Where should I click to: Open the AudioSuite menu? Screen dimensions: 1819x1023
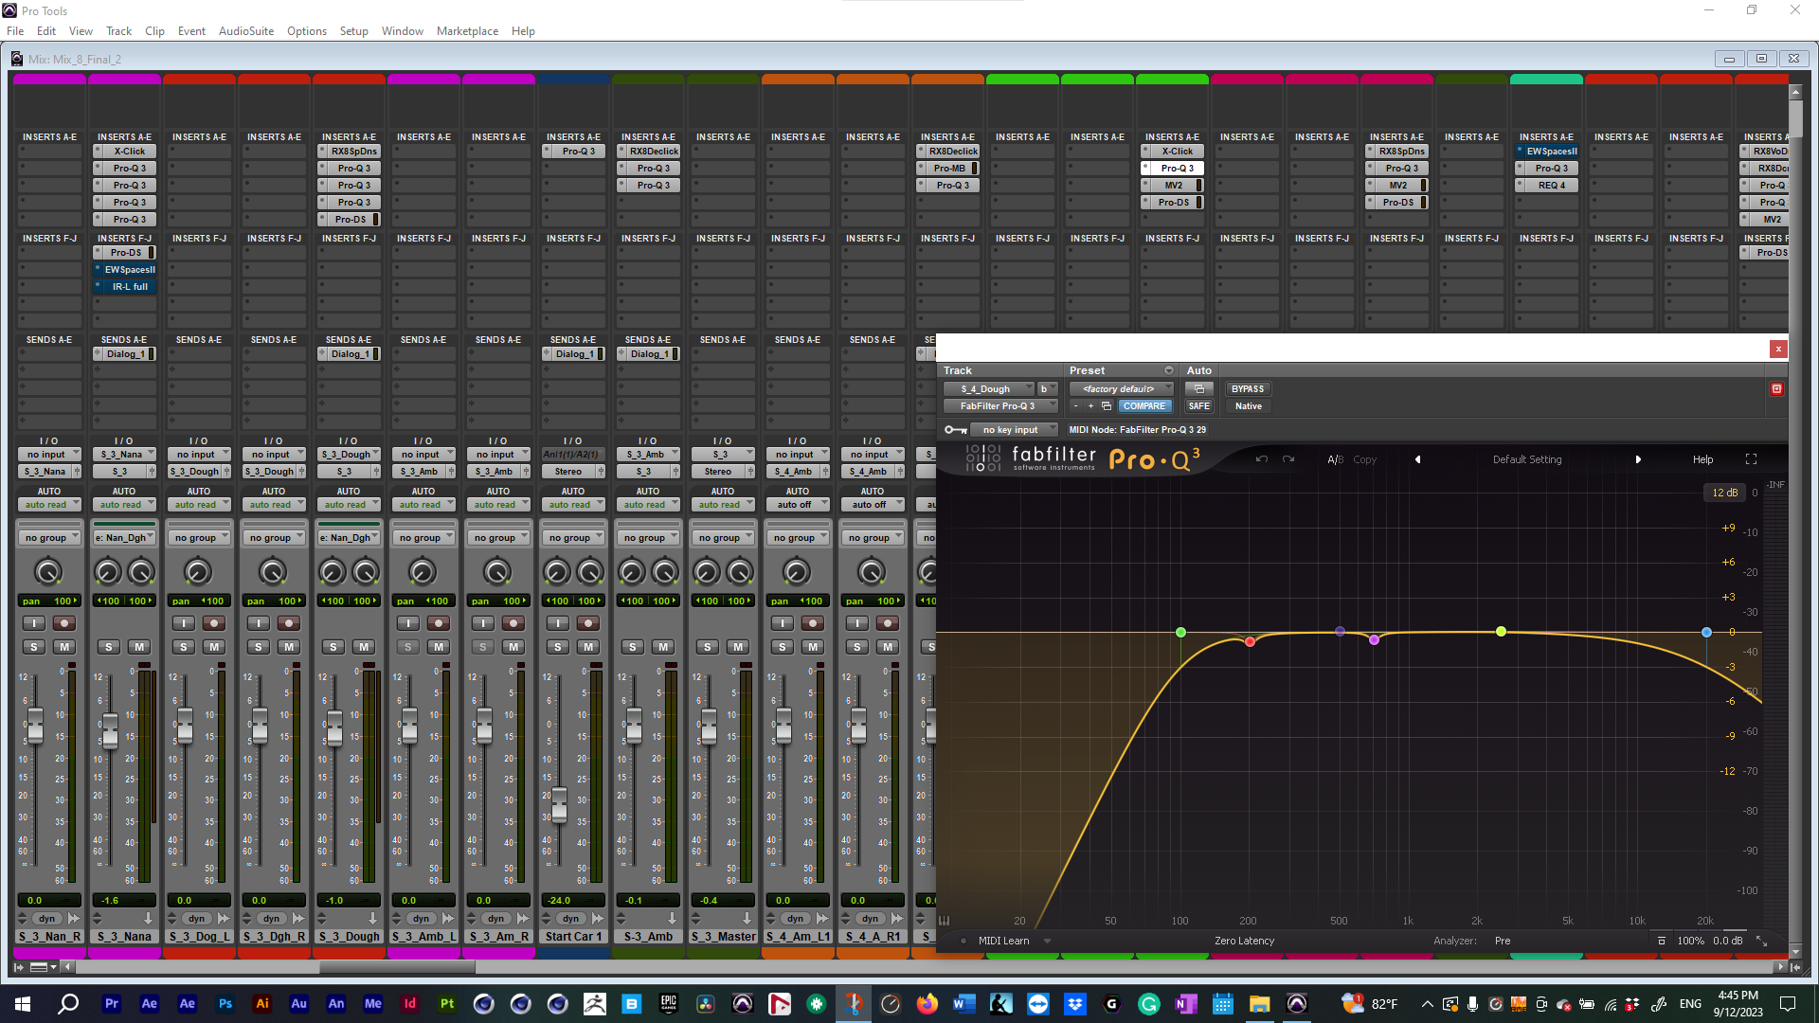click(245, 31)
